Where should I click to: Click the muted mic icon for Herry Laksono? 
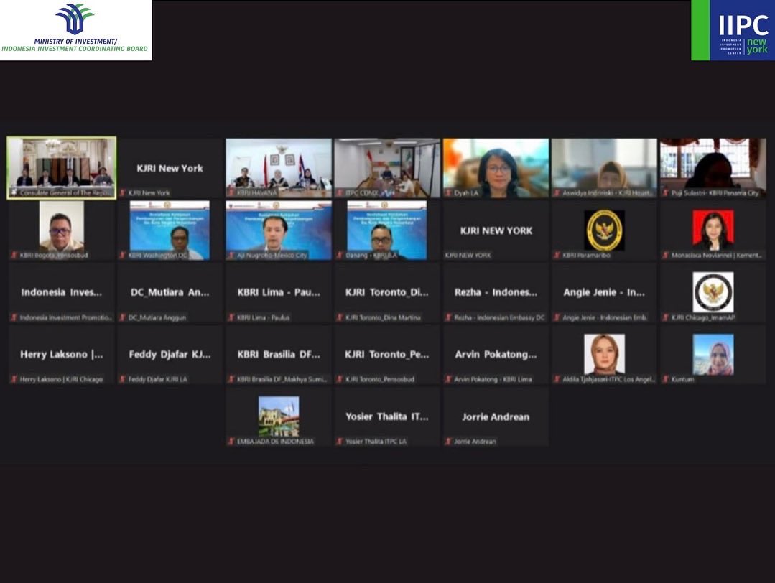14,379
